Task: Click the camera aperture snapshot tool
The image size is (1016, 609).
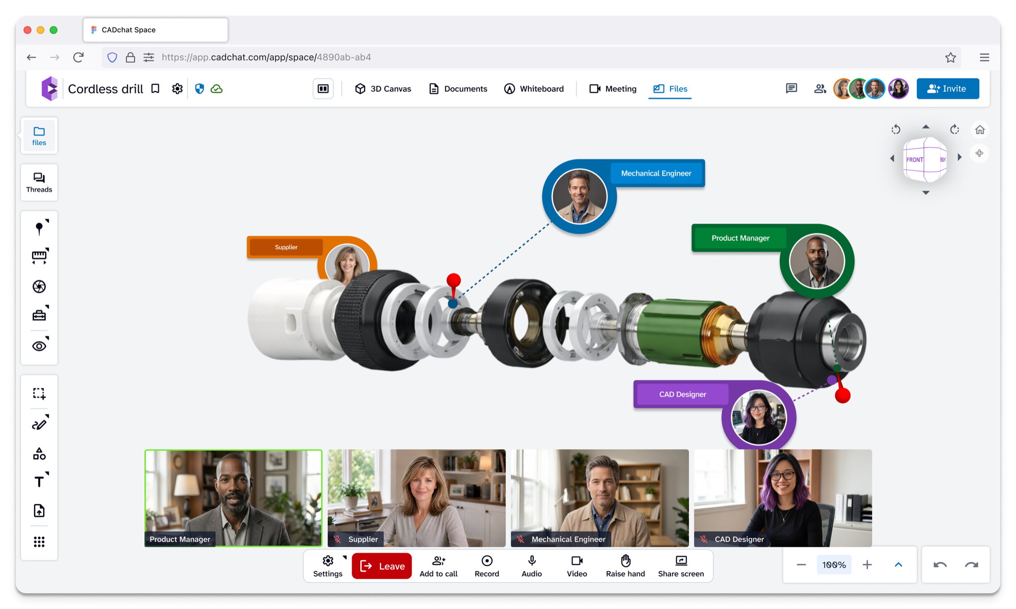Action: coord(39,286)
